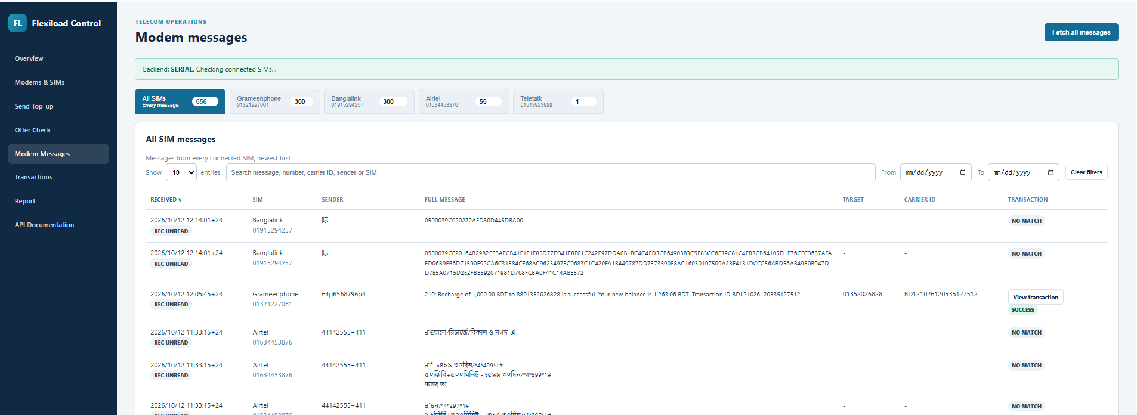The height and width of the screenshot is (415, 1137).
Task: Click the Flexiload Control brand title
Action: point(66,23)
